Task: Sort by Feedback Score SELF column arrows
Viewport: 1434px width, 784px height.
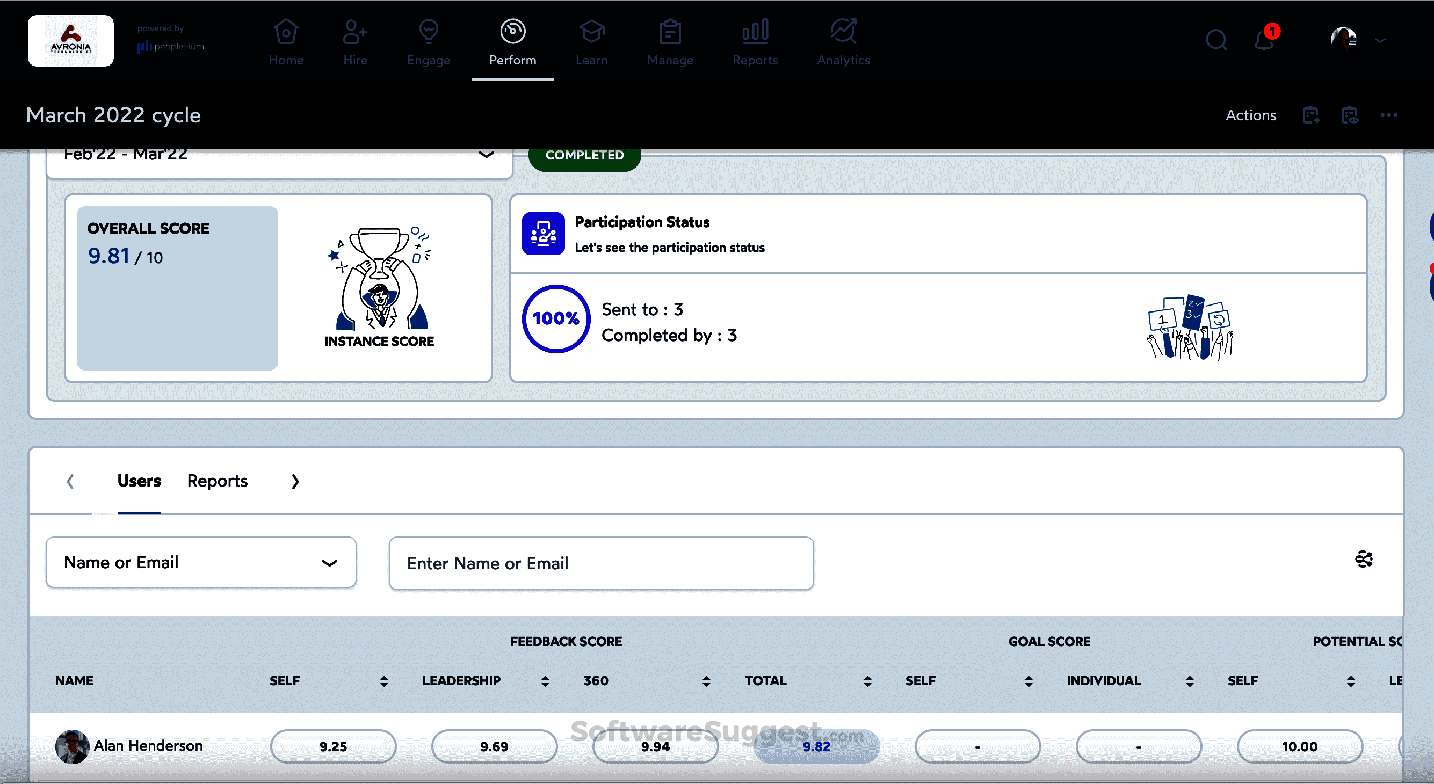Action: (384, 681)
